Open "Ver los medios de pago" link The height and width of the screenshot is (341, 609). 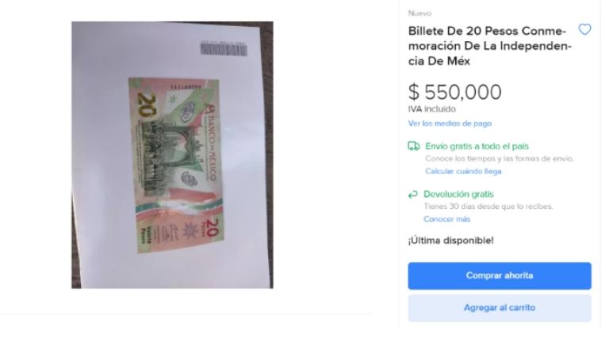click(x=450, y=123)
